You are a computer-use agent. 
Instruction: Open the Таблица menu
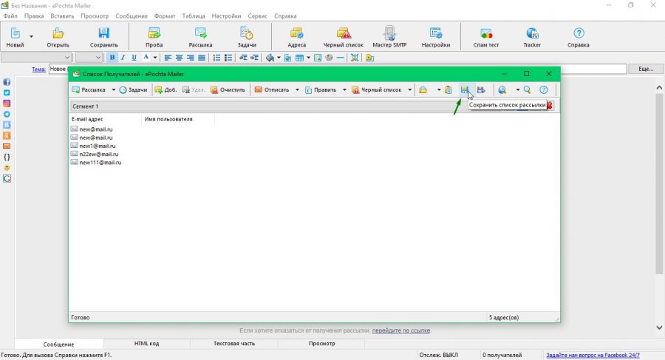tap(194, 16)
